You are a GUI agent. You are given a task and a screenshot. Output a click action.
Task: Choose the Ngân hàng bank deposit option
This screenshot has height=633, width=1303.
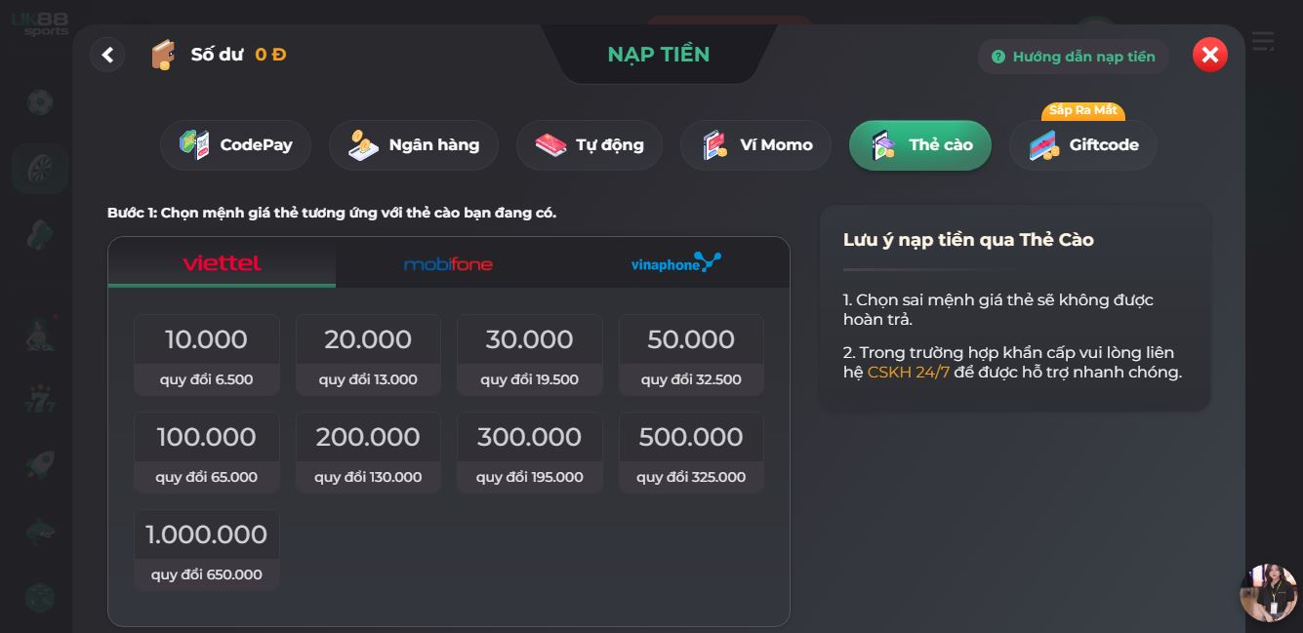pyautogui.click(x=414, y=145)
